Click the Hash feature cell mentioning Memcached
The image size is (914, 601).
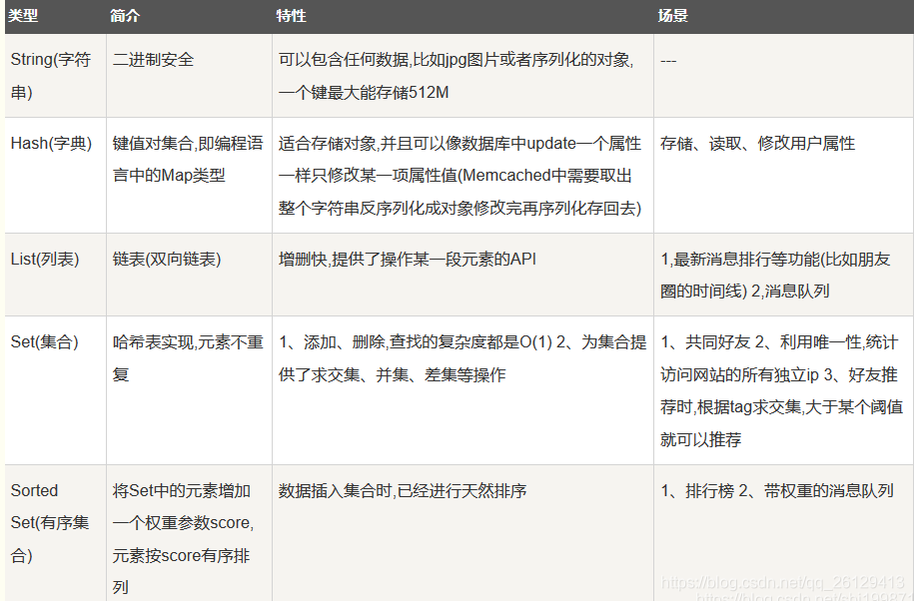coord(462,176)
